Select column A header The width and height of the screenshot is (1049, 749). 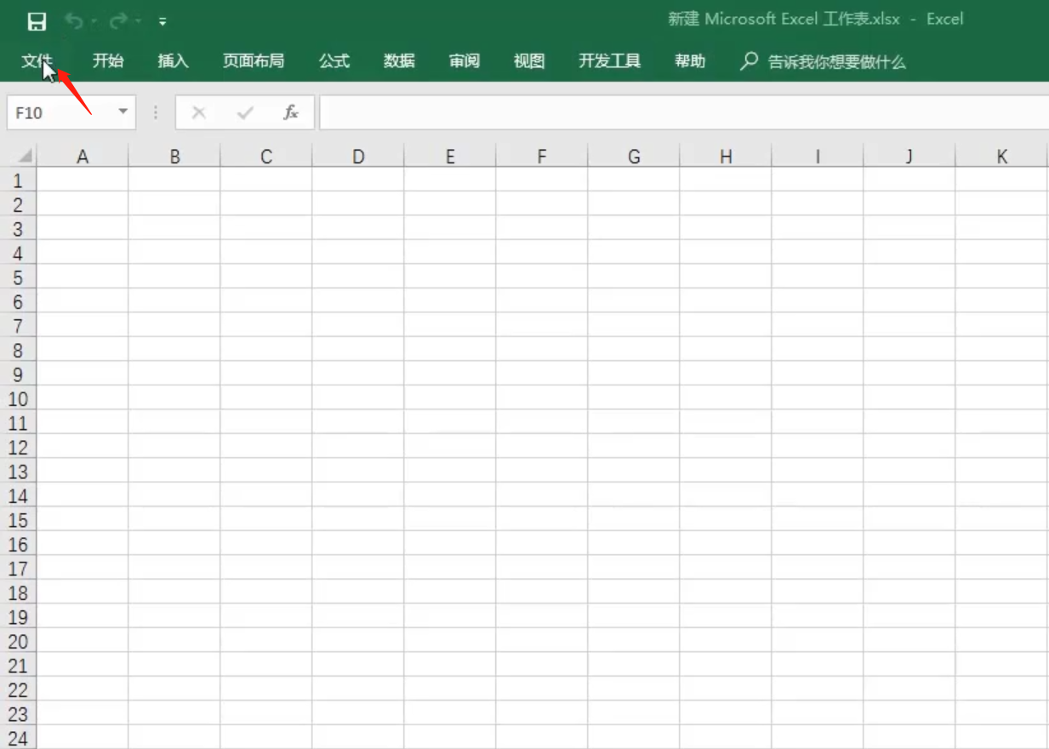(83, 156)
